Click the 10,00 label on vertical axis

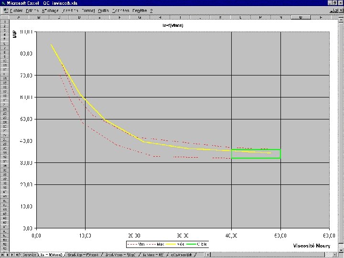(26, 206)
